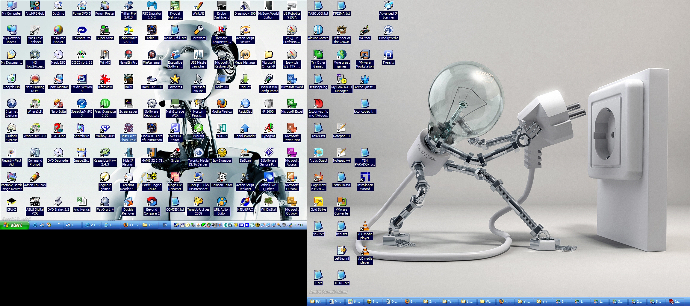Open the Internet Explorer desktop icon
Viewport: 690px width, 306px height.
pos(11,108)
